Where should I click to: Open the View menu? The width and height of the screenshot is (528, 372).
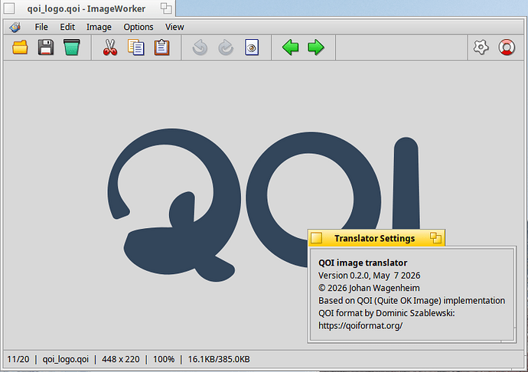click(x=174, y=27)
